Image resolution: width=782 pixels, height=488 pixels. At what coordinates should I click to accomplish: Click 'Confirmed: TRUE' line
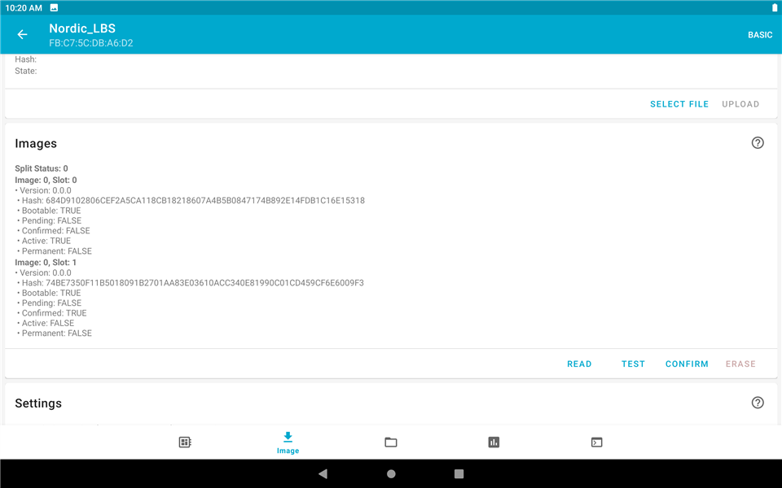[54, 313]
